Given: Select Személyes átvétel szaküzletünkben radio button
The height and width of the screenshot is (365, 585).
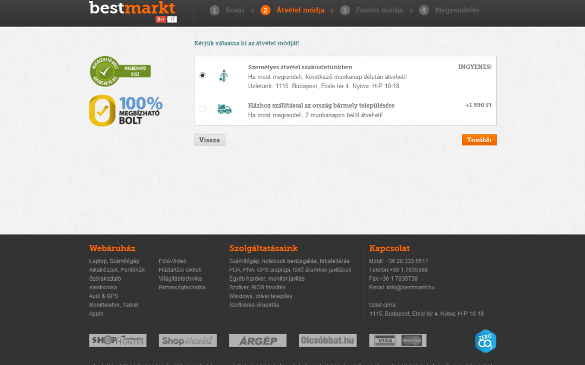Looking at the screenshot, I should click(x=202, y=75).
